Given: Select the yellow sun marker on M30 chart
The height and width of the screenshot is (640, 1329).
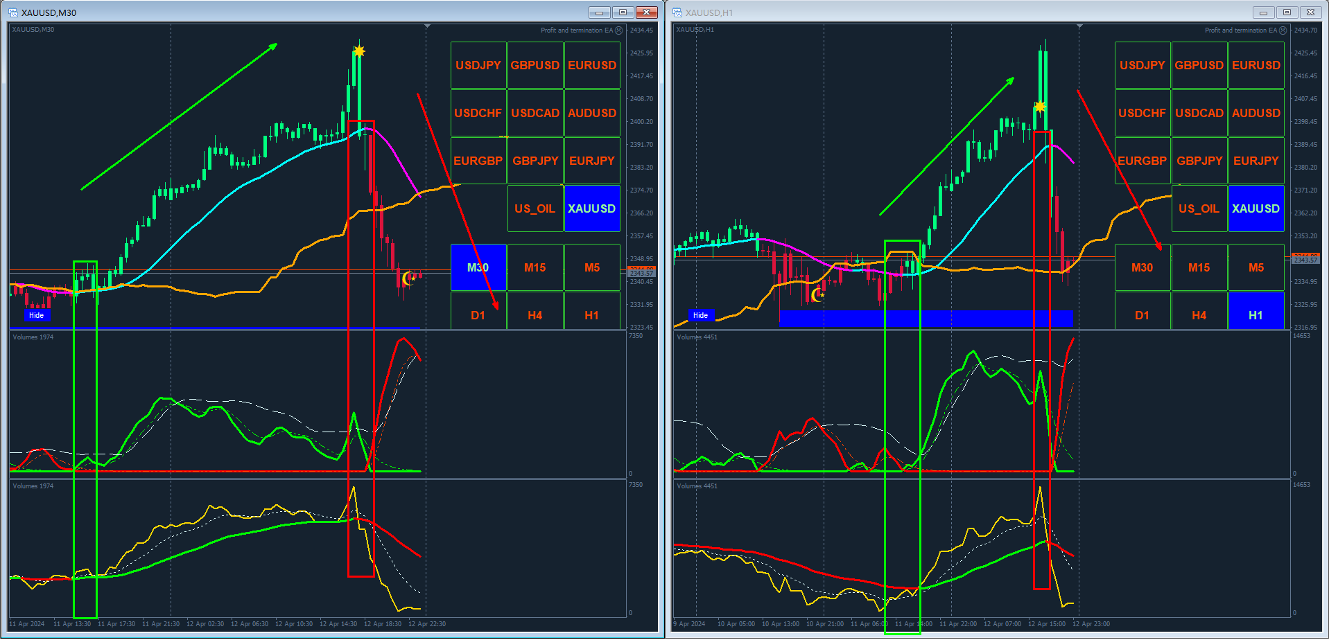Looking at the screenshot, I should point(358,51).
